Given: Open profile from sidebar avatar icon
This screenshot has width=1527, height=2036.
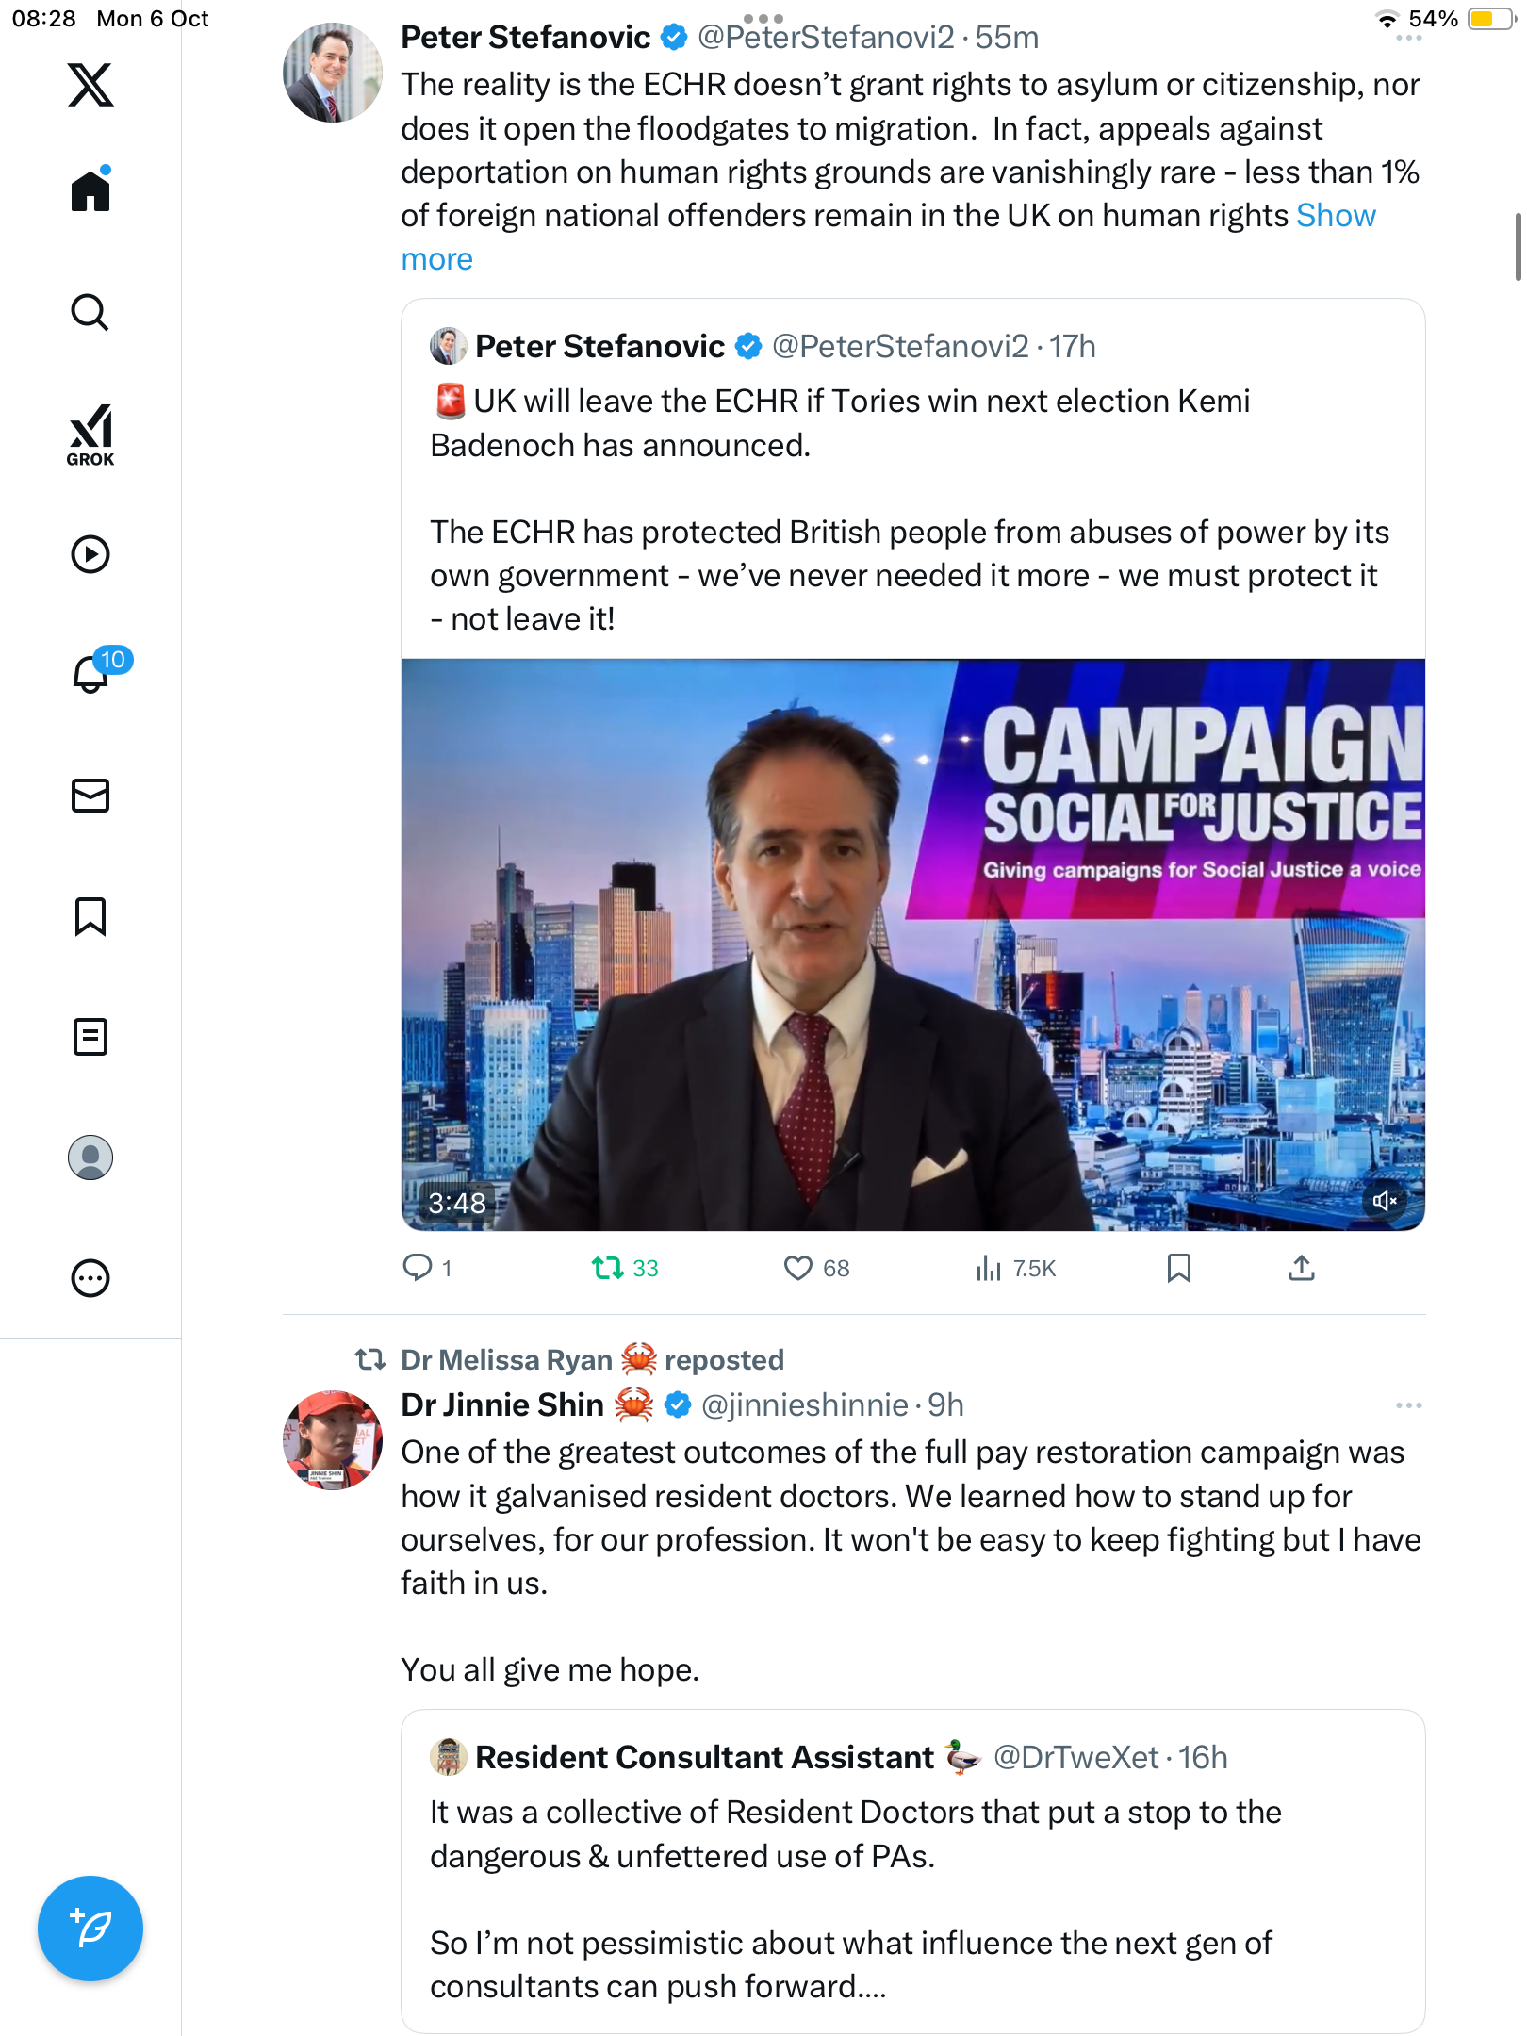Looking at the screenshot, I should pos(90,1158).
